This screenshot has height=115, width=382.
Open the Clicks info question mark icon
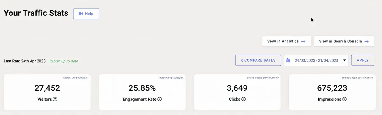point(244,99)
